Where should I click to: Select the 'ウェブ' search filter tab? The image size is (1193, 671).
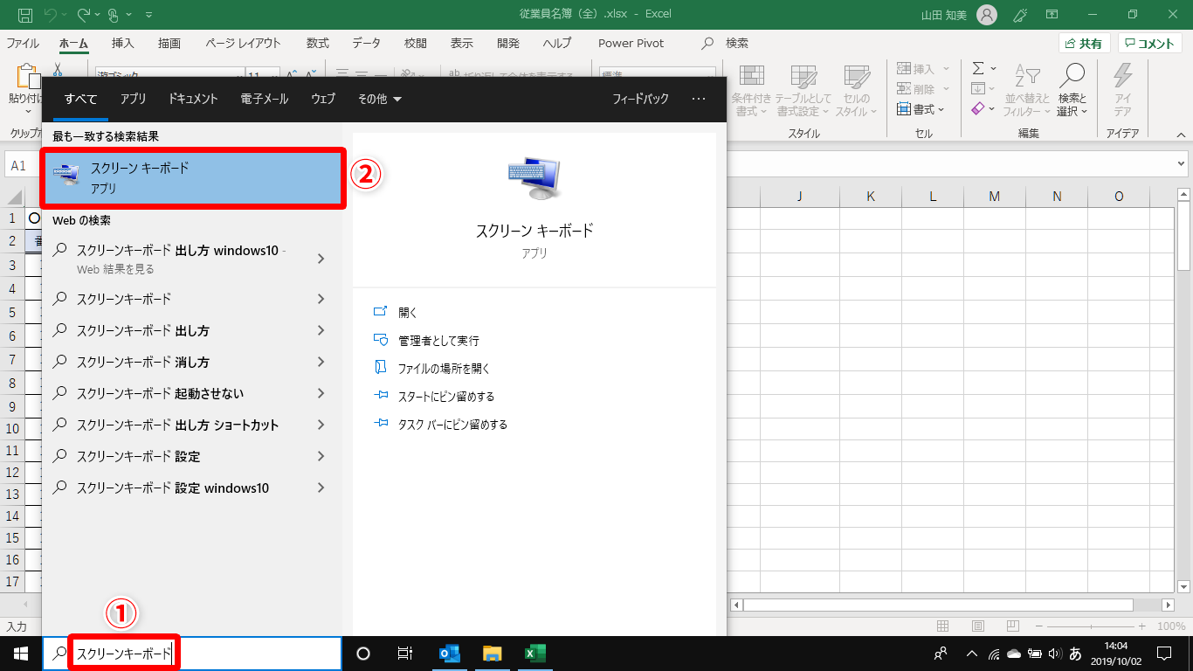point(323,99)
